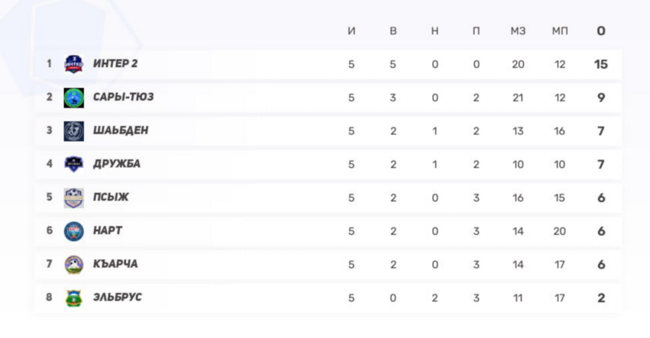Click the НАРТ team name
This screenshot has height=338, width=650.
(108, 230)
